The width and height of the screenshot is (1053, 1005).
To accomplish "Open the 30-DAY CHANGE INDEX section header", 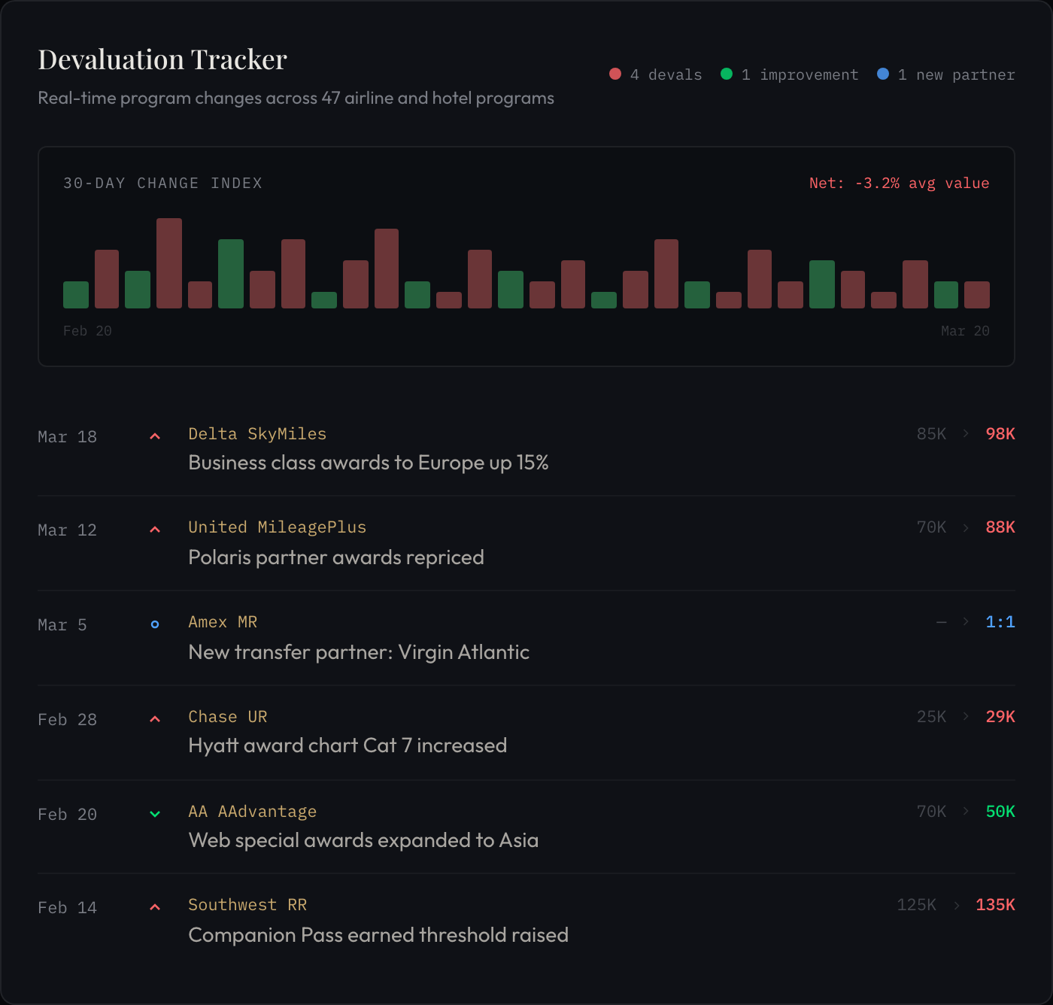I will [x=162, y=183].
